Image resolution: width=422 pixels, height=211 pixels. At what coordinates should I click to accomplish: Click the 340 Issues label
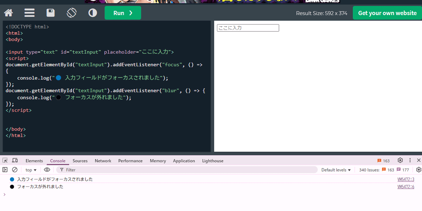(369, 170)
